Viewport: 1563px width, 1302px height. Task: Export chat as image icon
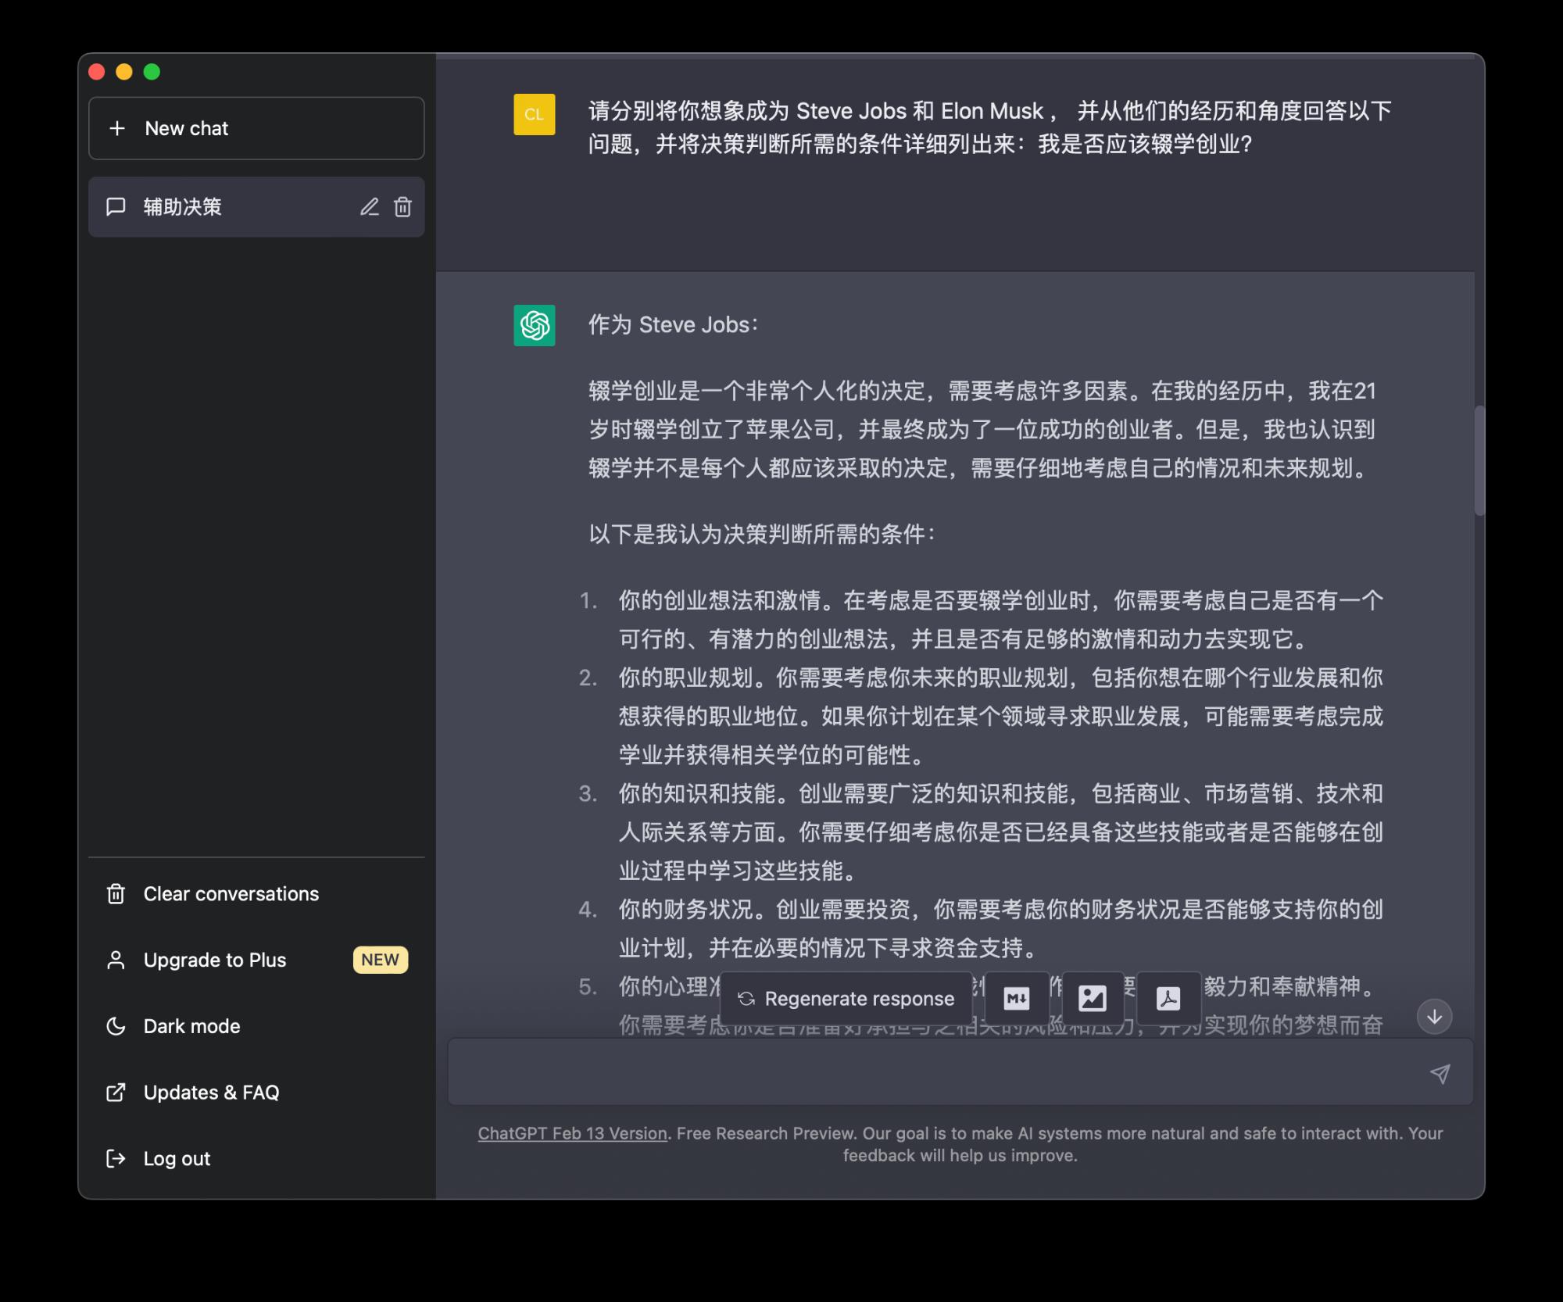tap(1092, 999)
